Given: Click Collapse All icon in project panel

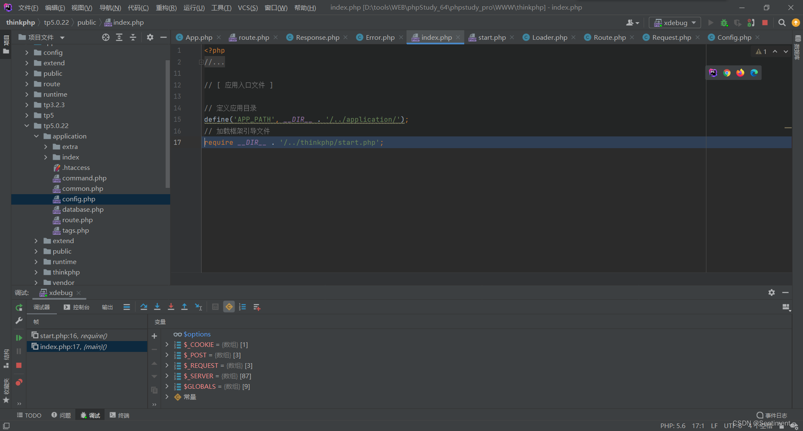Looking at the screenshot, I should click(x=133, y=37).
